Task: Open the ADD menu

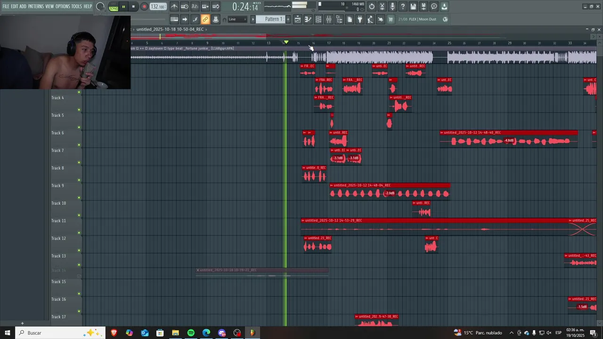Action: [23, 7]
